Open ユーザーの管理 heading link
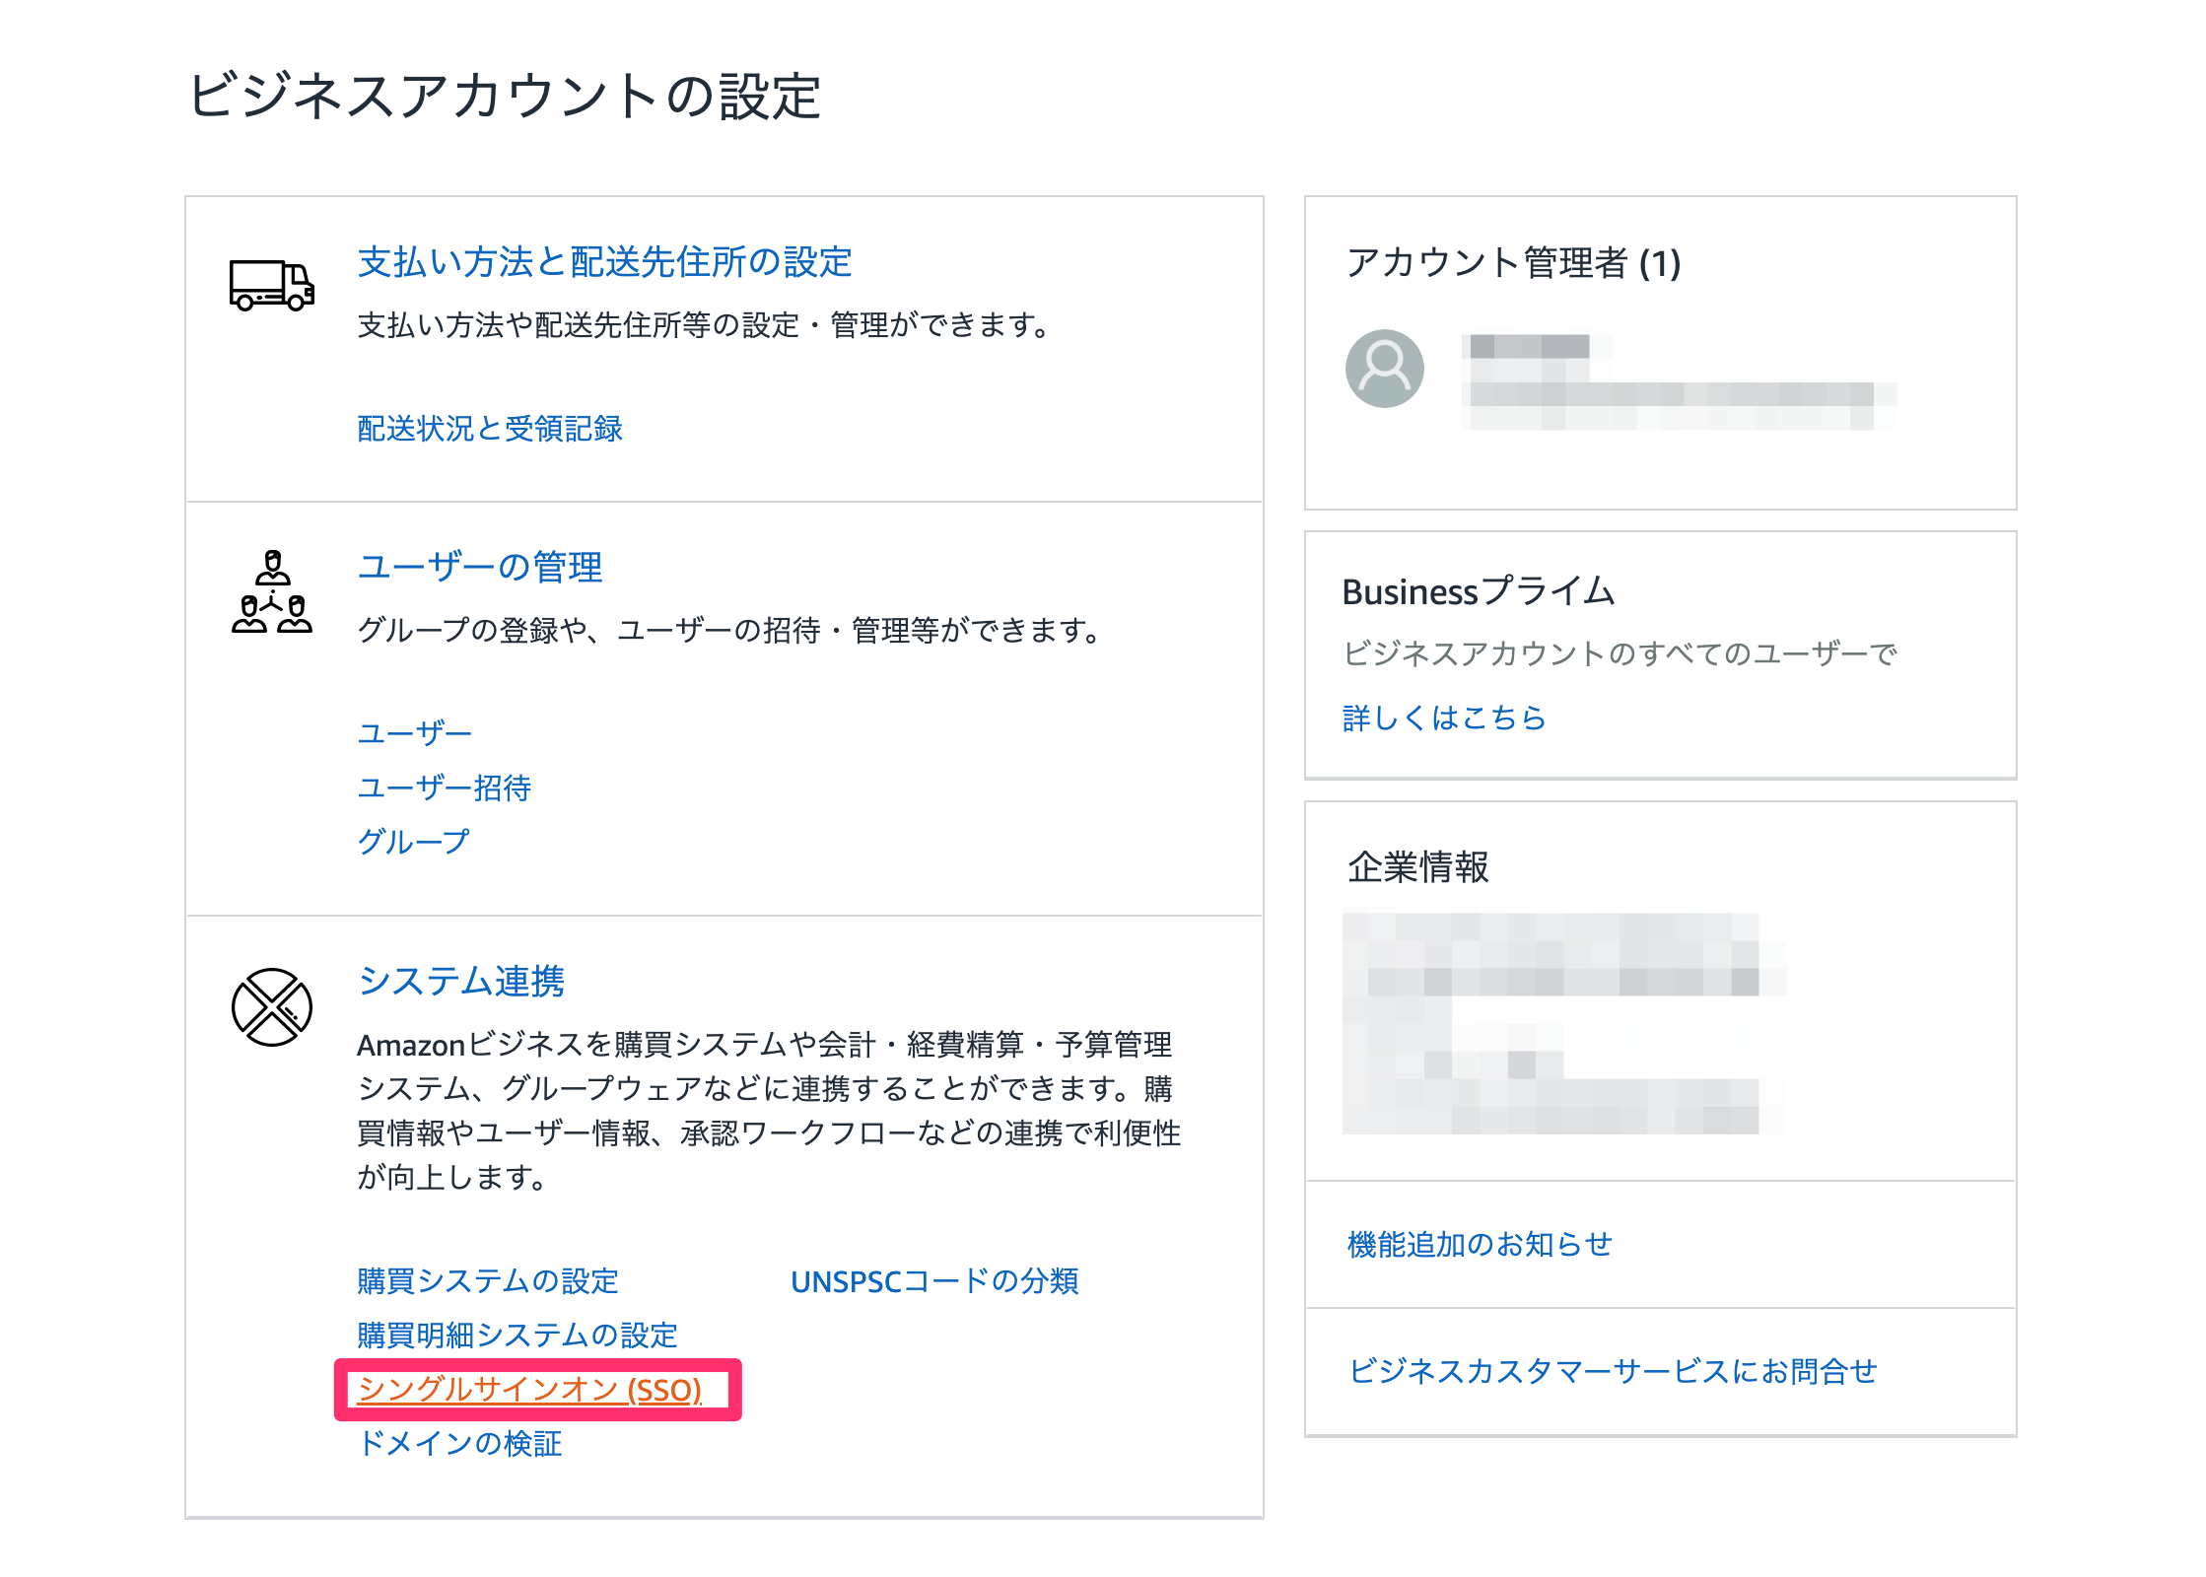 pyautogui.click(x=479, y=568)
